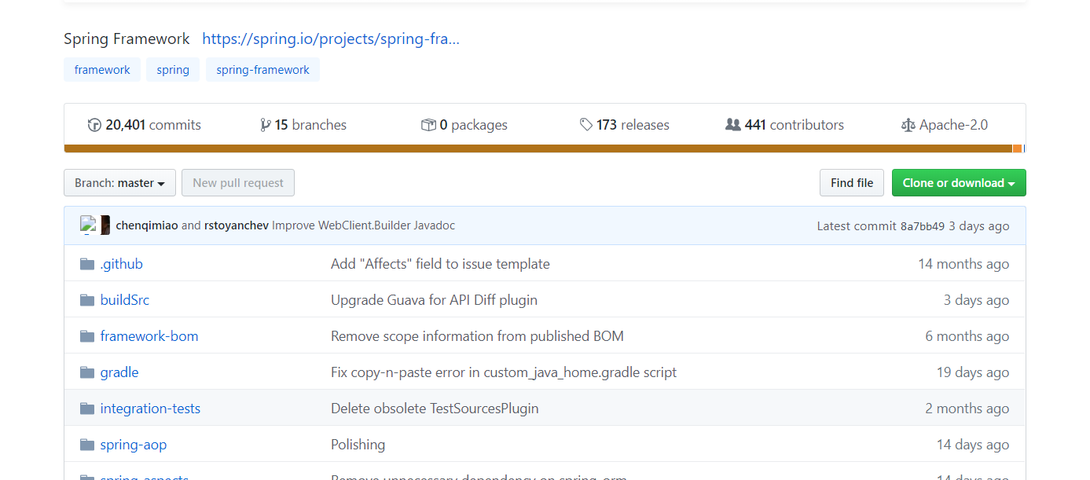The height and width of the screenshot is (480, 1090).
Task: Open the Fix copy-n-paste error commit message
Action: tap(504, 372)
